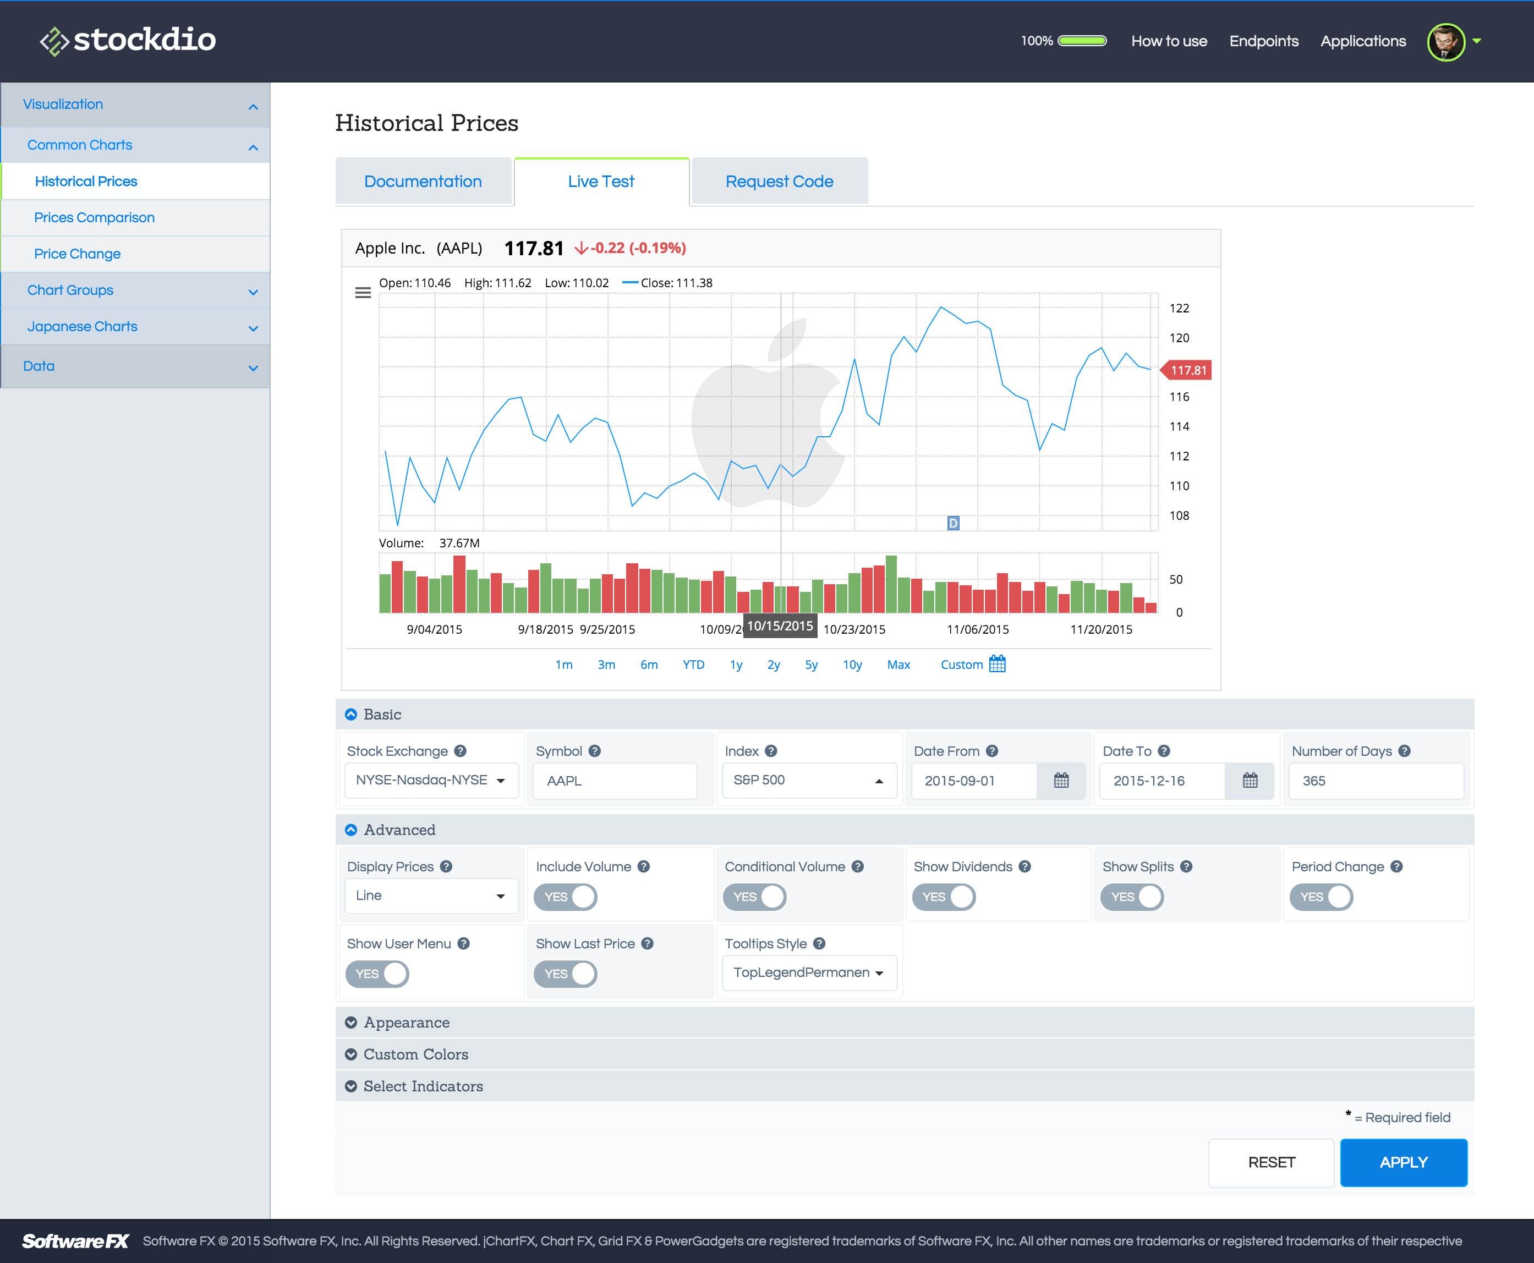1534x1263 pixels.
Task: Click the RESET button
Action: click(x=1272, y=1162)
